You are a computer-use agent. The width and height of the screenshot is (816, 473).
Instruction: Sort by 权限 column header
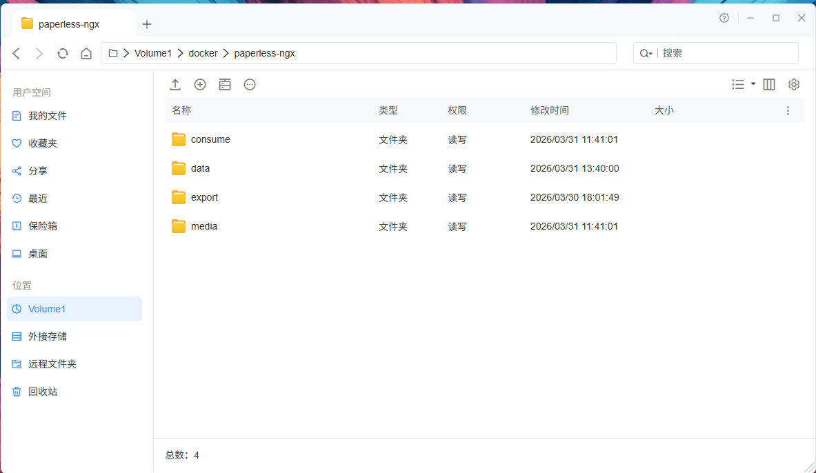tap(457, 110)
